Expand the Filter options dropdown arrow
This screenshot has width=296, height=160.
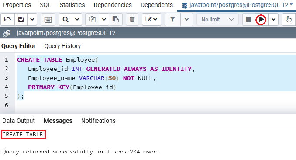coord(186,19)
